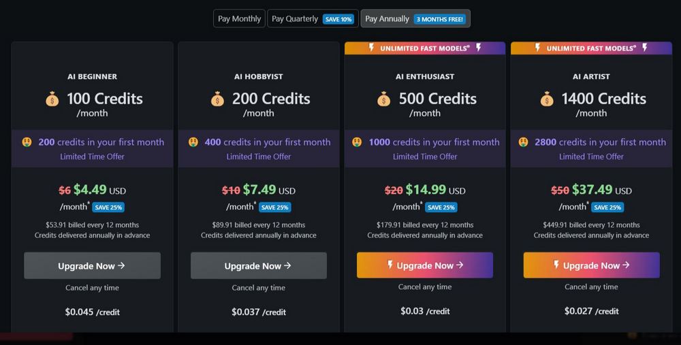The image size is (681, 345).
Task: Click the money bag icon beside 200 Credits
Action: (218, 99)
